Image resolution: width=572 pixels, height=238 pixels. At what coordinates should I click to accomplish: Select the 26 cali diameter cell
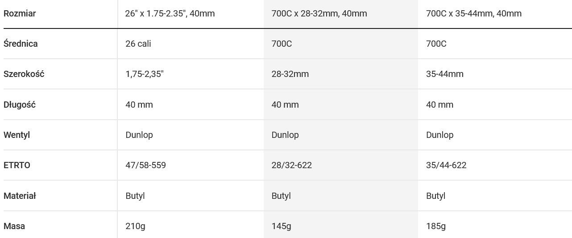point(138,44)
